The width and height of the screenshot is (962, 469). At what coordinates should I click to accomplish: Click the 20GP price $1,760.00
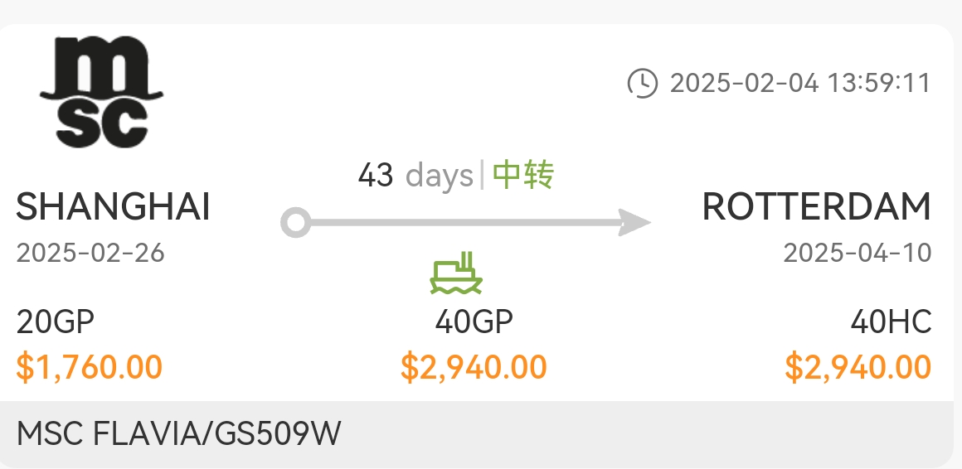click(90, 366)
